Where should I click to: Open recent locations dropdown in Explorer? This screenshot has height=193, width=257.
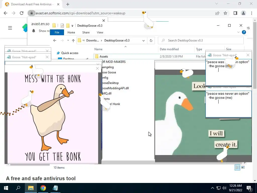tap(68, 40)
